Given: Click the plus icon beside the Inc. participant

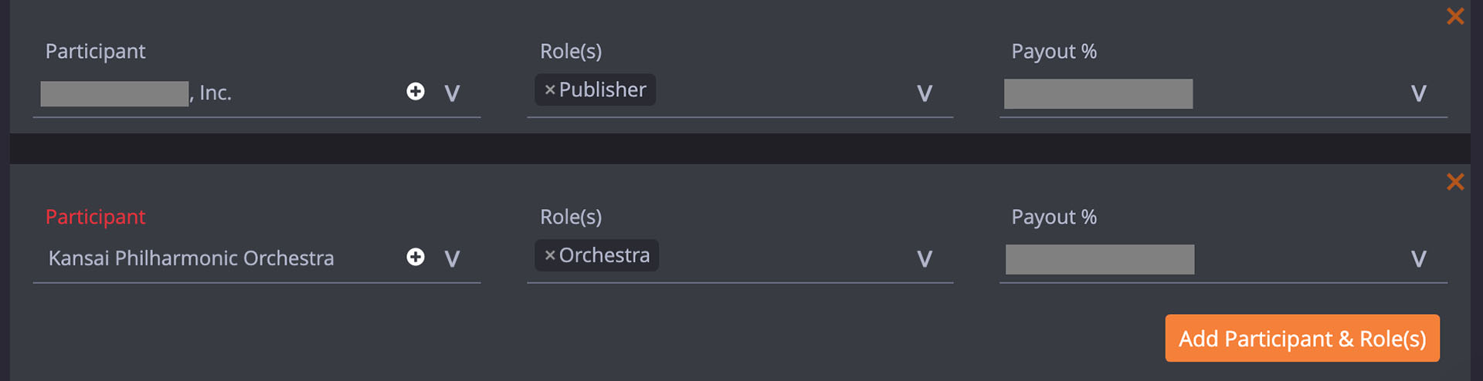Looking at the screenshot, I should coord(416,92).
